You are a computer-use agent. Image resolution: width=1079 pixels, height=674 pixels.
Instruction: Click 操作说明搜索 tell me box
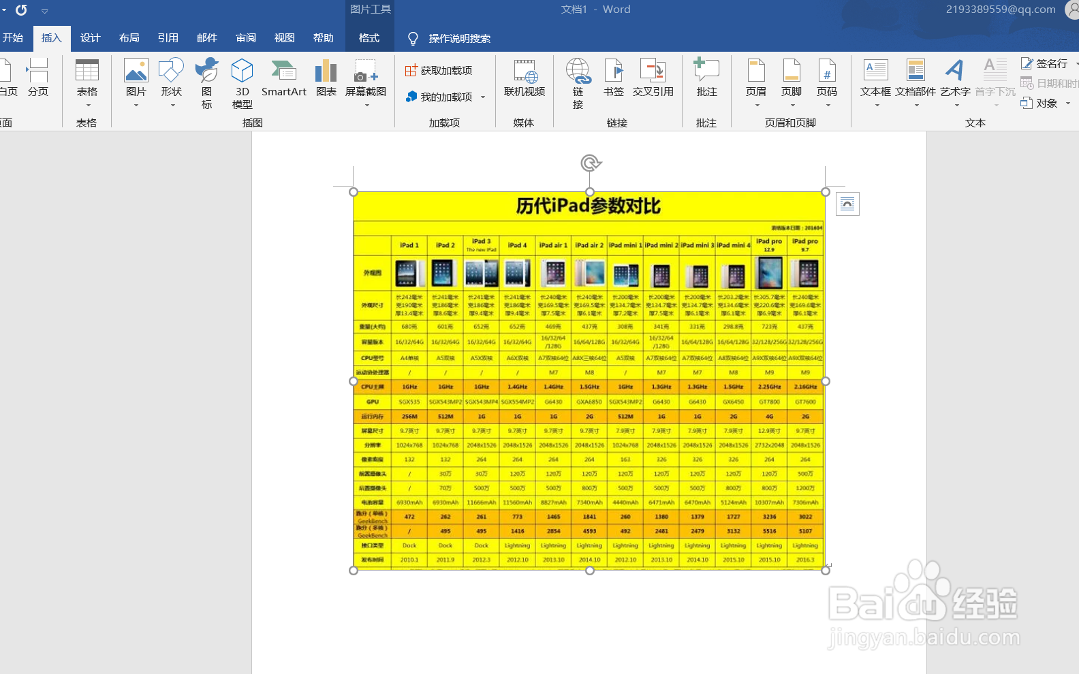pyautogui.click(x=460, y=39)
